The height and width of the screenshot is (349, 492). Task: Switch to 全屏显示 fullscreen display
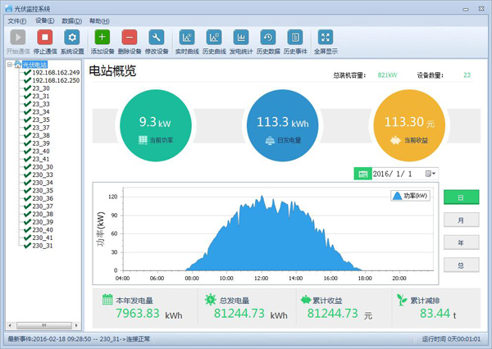pyautogui.click(x=326, y=38)
